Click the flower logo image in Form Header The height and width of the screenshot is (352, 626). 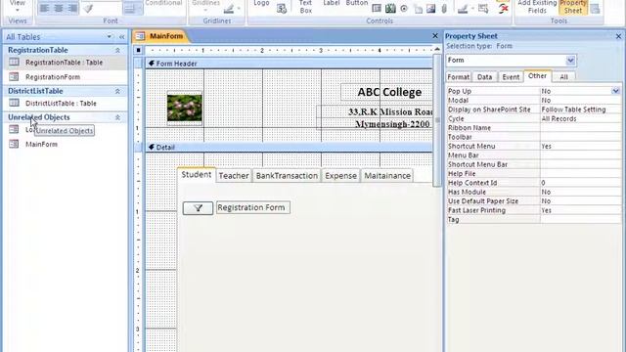click(185, 109)
